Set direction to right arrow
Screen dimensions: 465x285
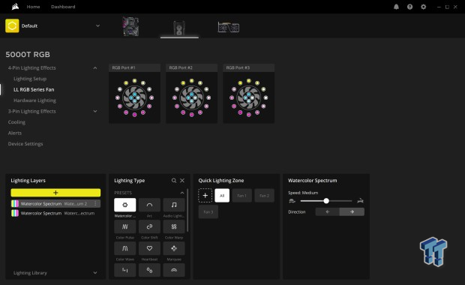pyautogui.click(x=352, y=211)
